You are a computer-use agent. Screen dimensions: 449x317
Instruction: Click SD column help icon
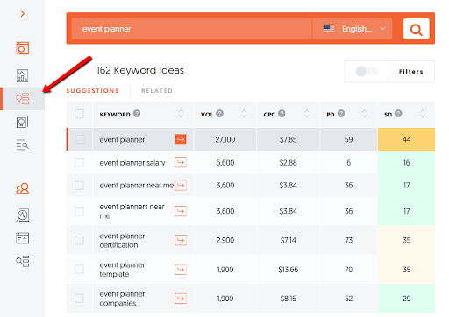point(398,113)
